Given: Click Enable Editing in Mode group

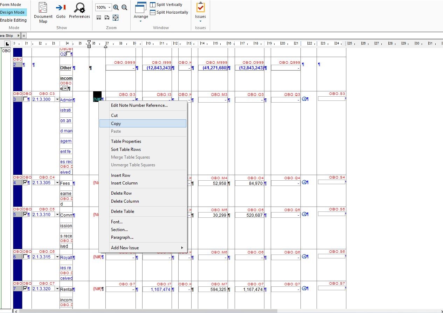Looking at the screenshot, I should tap(13, 20).
